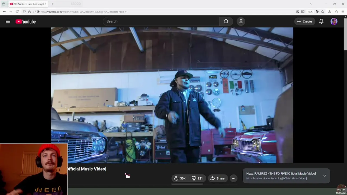Click the video player frame

tap(172, 95)
